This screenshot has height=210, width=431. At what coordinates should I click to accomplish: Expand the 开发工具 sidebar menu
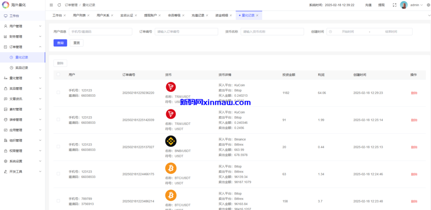pos(23,172)
